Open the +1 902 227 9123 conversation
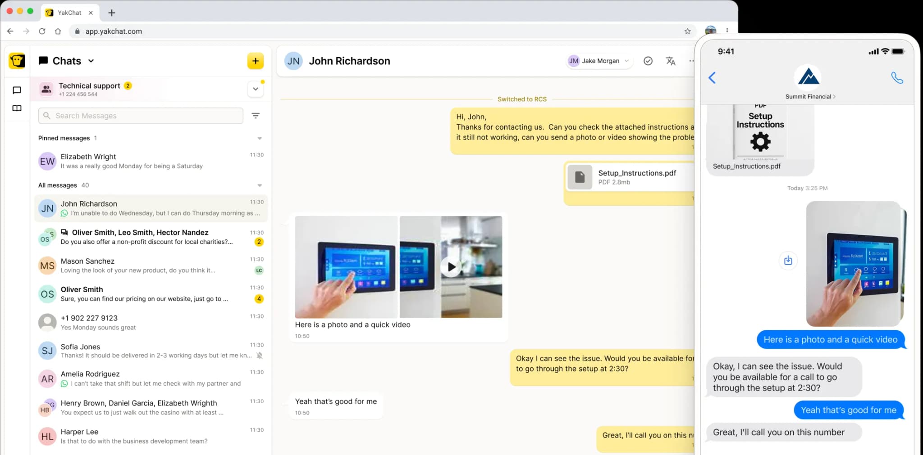The width and height of the screenshot is (923, 455). [151, 322]
